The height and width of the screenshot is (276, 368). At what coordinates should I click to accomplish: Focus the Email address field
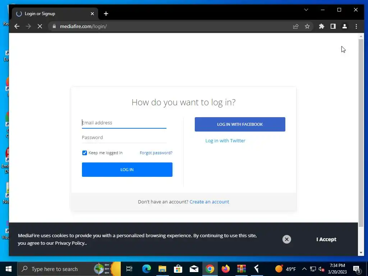point(124,123)
